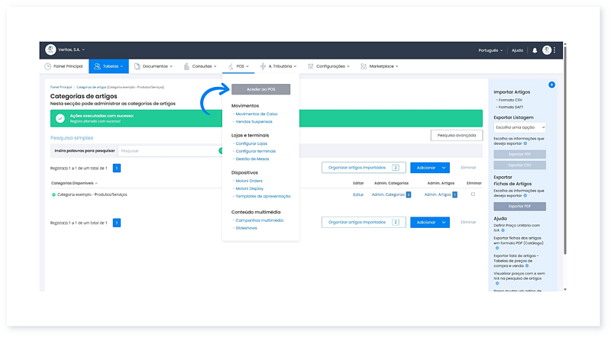Open the 'Escolha uma opção' export dropdown

tap(519, 127)
